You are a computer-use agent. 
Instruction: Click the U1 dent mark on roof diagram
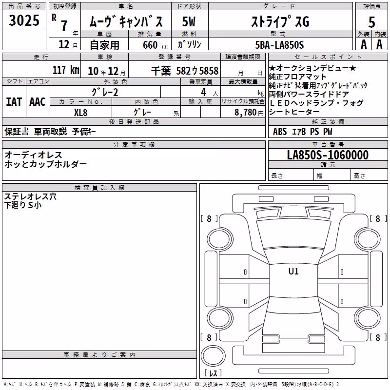(x=293, y=272)
